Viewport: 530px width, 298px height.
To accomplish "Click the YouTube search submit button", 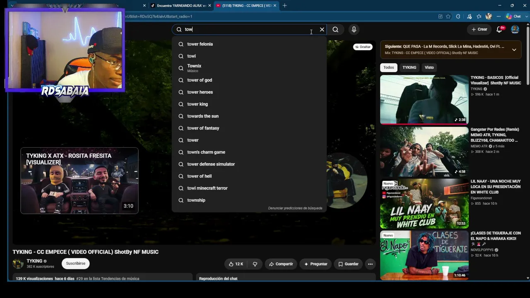I will (x=335, y=29).
